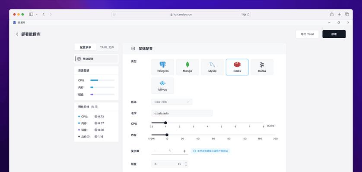Click the 名字 field containing crmeb-redis
This screenshot has height=172, width=362.
[x=182, y=113]
